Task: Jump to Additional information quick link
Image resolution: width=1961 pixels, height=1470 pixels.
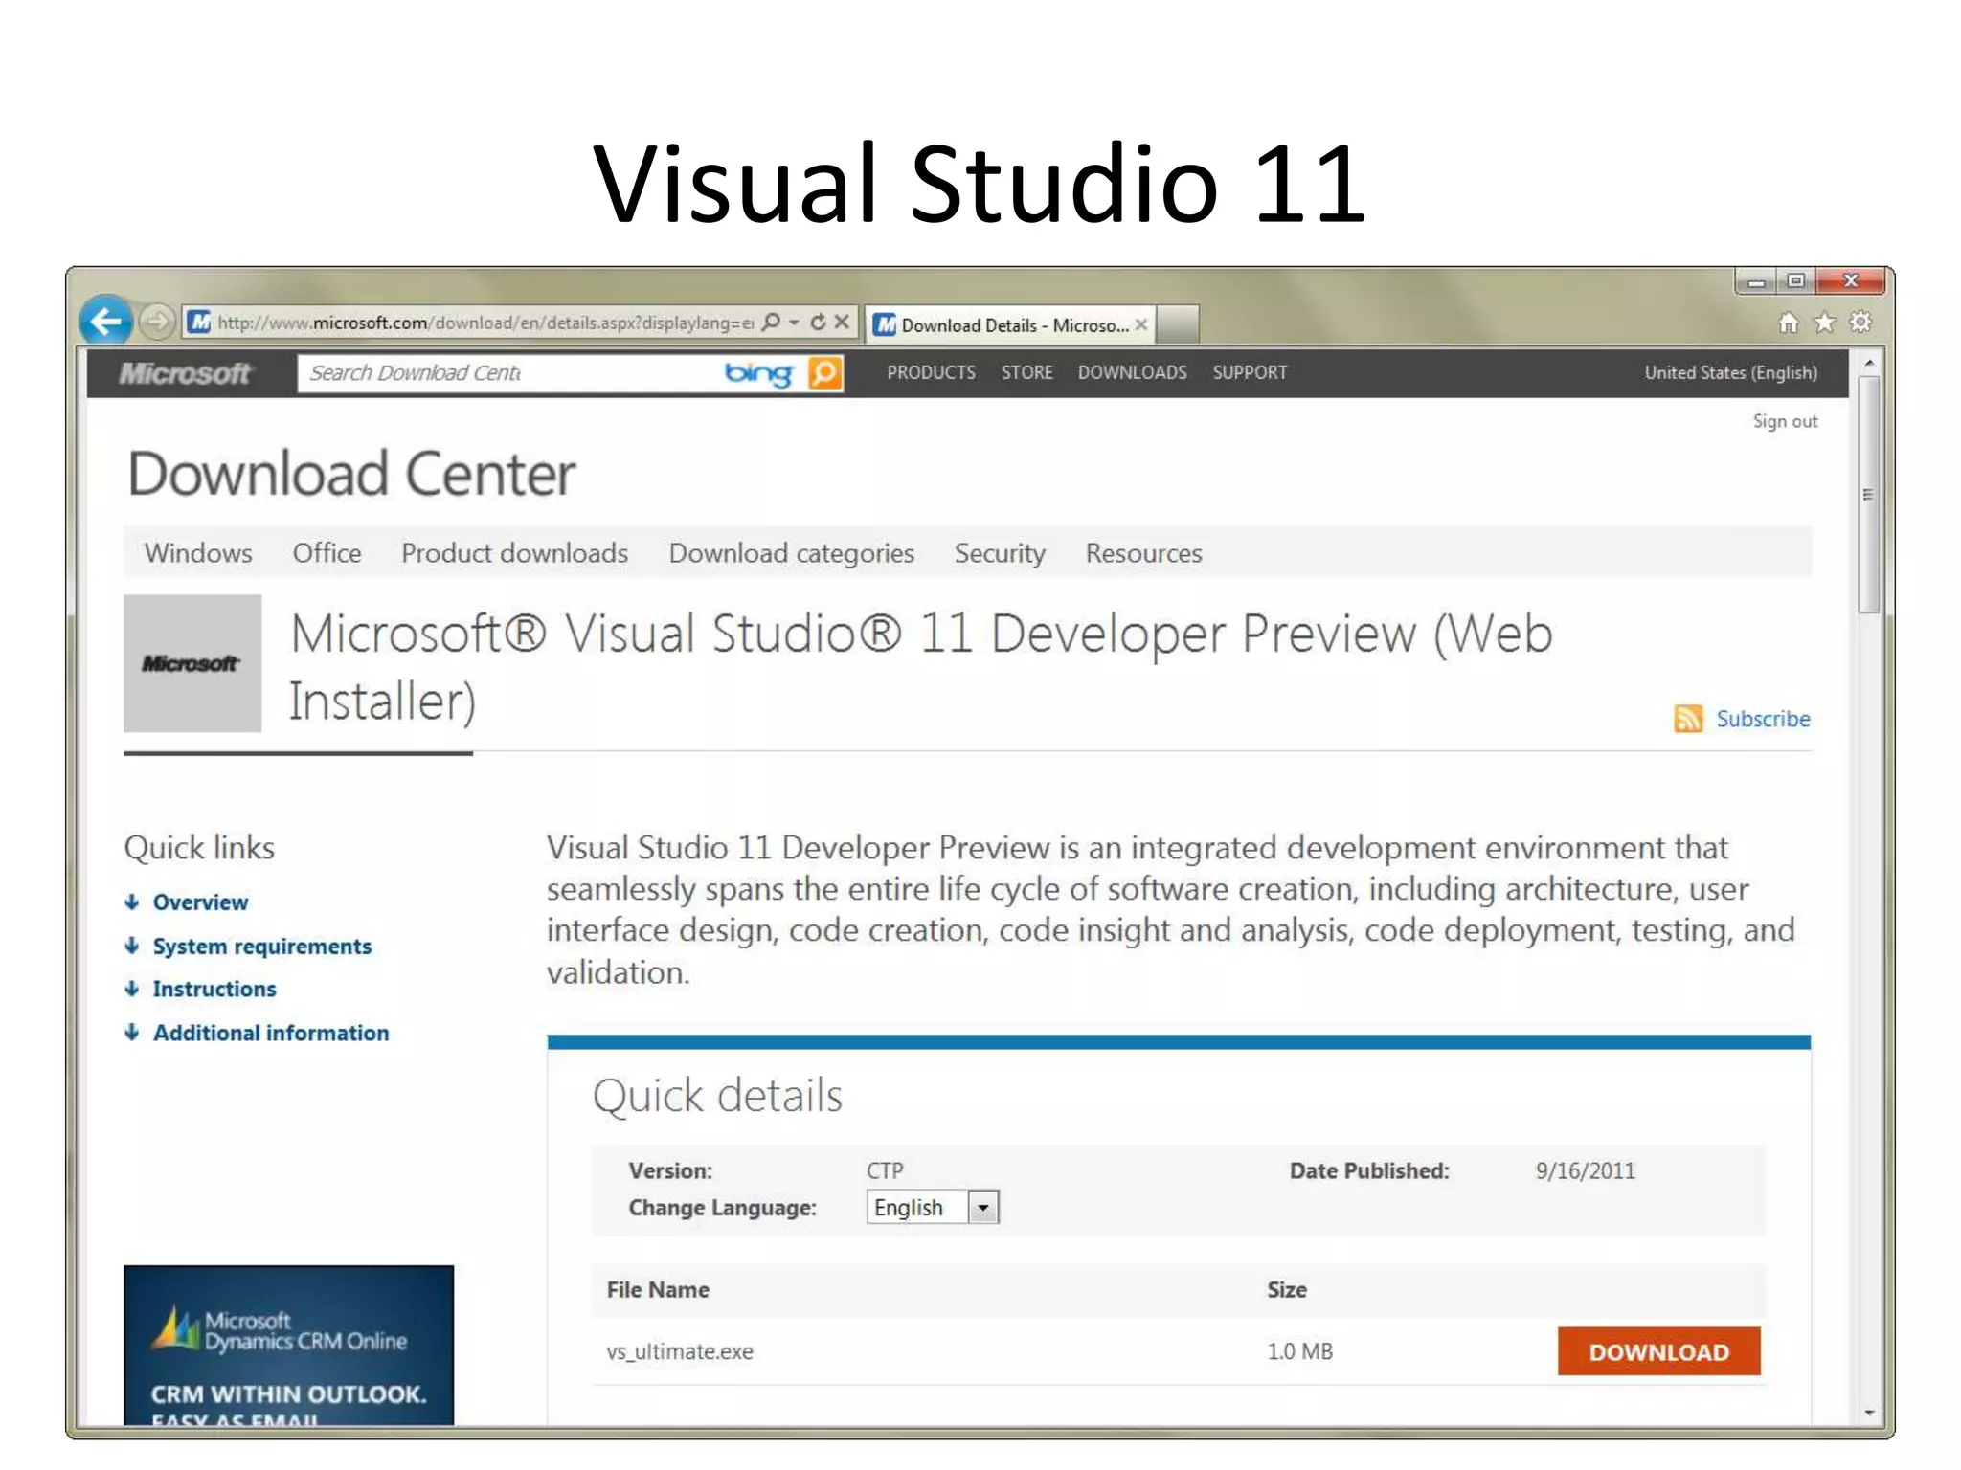Action: click(271, 1033)
